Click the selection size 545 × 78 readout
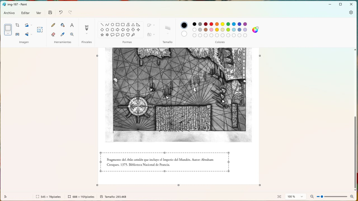The height and width of the screenshot is (201, 358). click(x=48, y=197)
